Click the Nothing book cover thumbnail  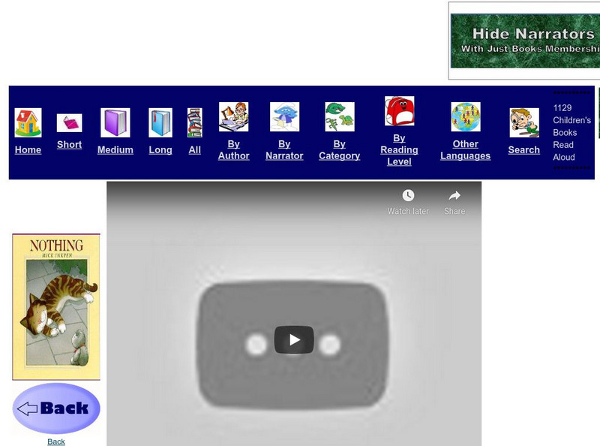coord(56,307)
